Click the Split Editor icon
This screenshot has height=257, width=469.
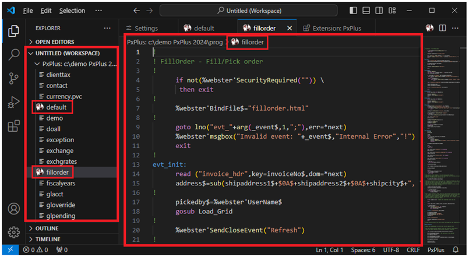point(443,28)
